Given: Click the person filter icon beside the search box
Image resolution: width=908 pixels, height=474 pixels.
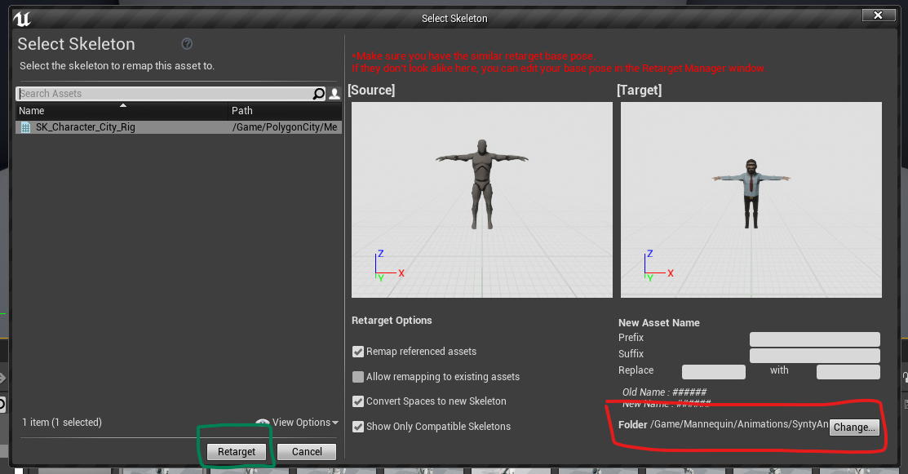Looking at the screenshot, I should (x=334, y=93).
